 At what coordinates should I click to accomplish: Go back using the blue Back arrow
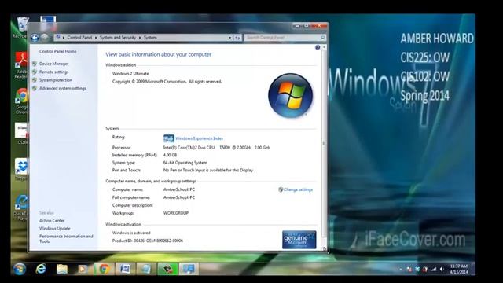(x=35, y=38)
